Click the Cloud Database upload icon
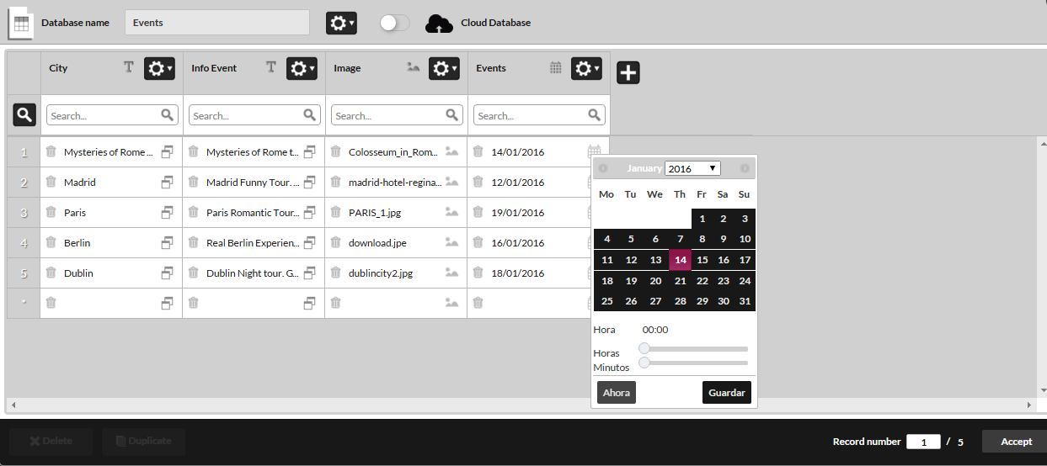 pyautogui.click(x=439, y=24)
